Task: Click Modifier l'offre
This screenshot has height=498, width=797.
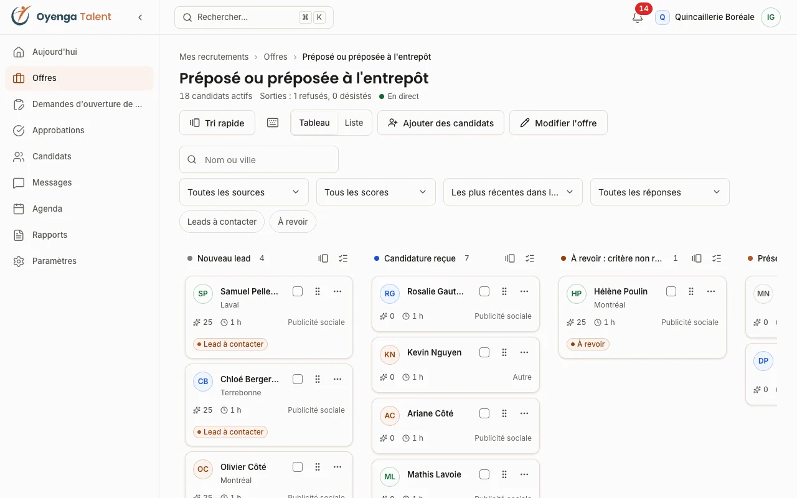Action: 559,123
